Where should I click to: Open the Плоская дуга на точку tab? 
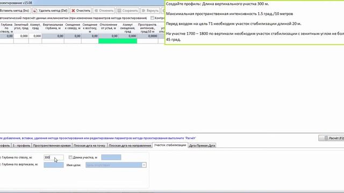pyautogui.click(x=89, y=145)
